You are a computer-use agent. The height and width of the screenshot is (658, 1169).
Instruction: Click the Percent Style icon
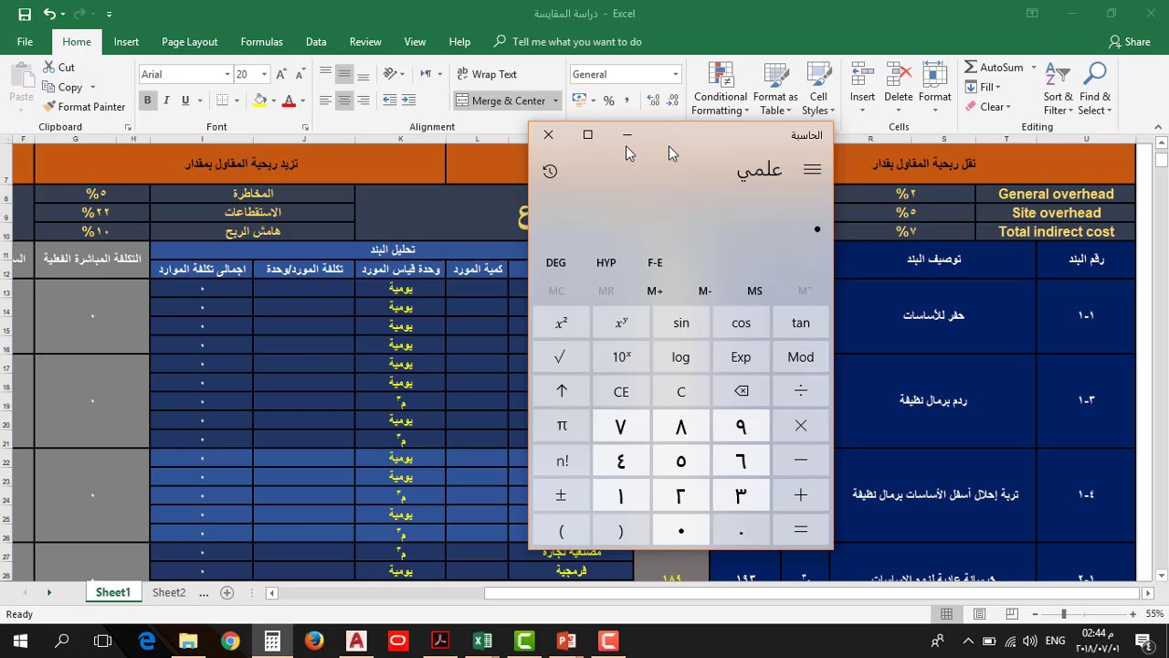point(609,101)
